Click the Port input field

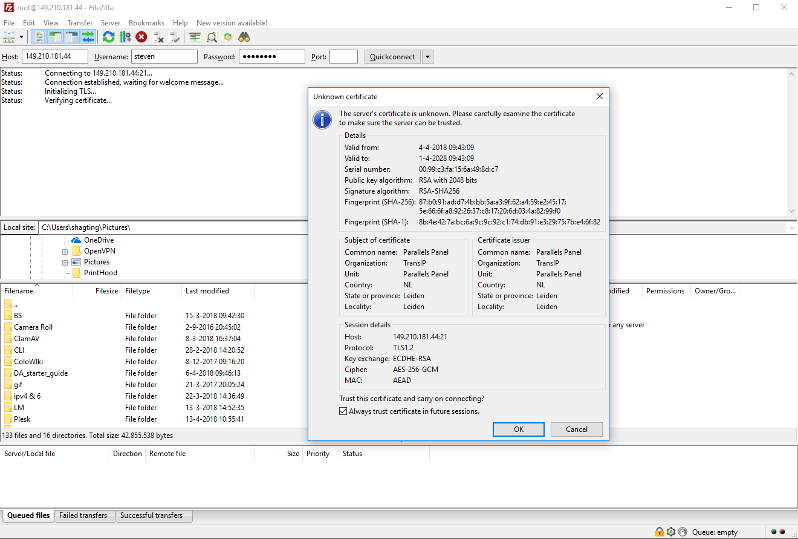pos(343,56)
